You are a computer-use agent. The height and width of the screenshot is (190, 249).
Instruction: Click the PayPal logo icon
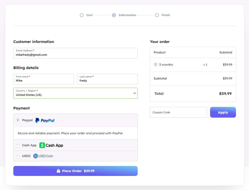pos(45,120)
